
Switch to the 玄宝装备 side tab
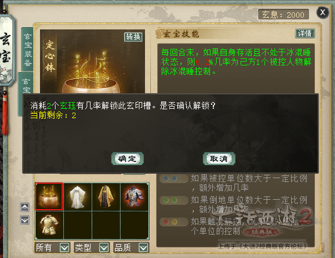pyautogui.click(x=28, y=49)
